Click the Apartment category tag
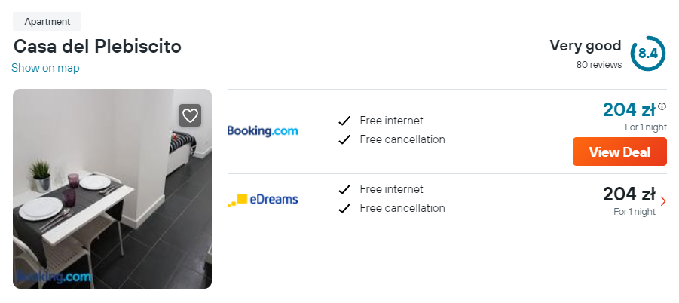Viewport: 679px width, 303px height. click(x=47, y=22)
